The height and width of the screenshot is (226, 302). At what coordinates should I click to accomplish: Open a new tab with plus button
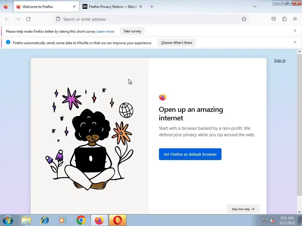coord(152,7)
